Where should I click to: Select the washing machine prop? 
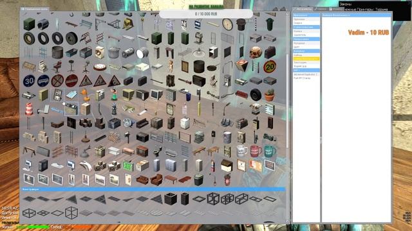(x=100, y=53)
